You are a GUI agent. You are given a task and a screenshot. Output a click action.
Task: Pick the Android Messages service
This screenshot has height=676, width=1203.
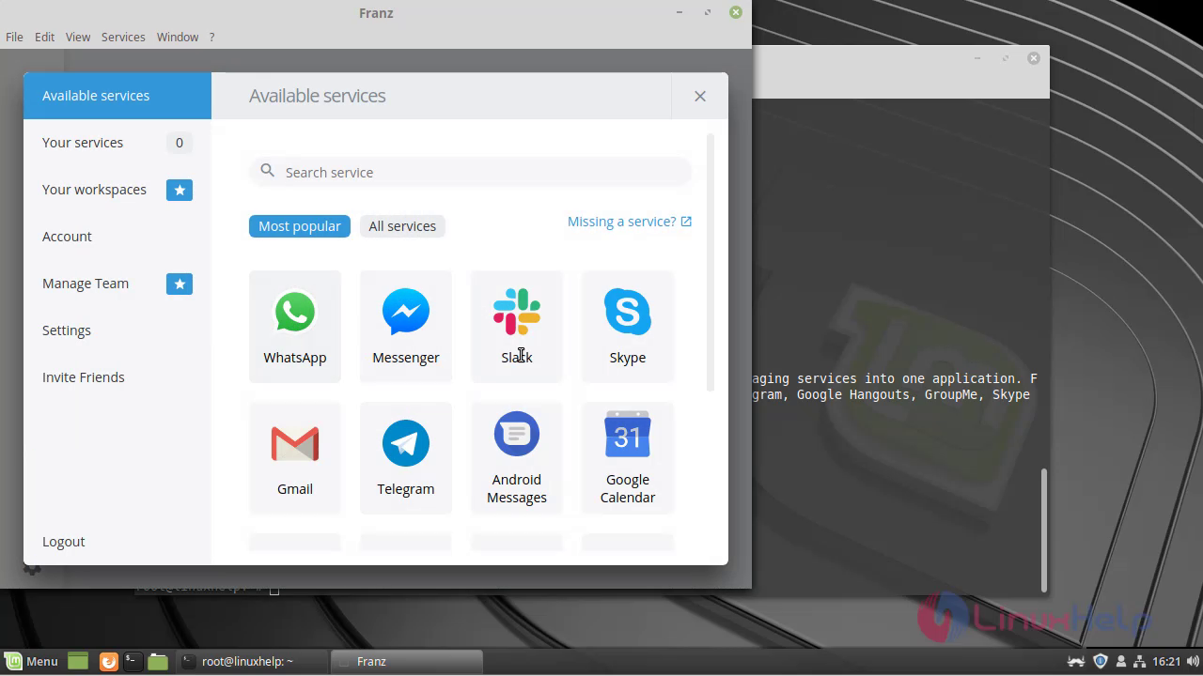tap(517, 458)
